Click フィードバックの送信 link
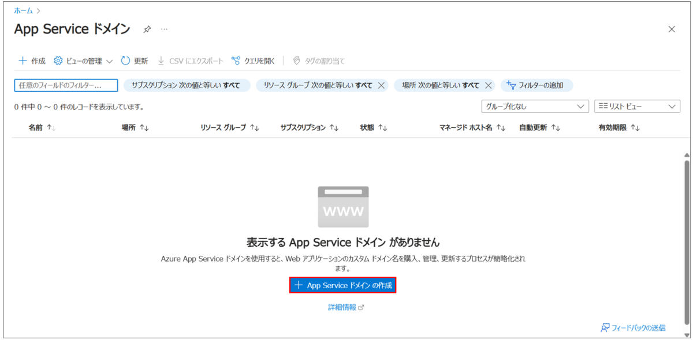This screenshot has width=693, height=340. pos(633,327)
